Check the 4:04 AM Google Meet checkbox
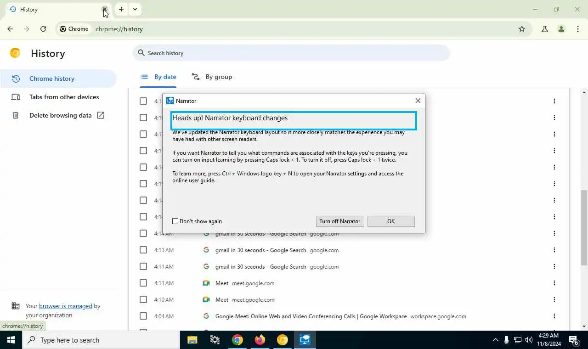The height and width of the screenshot is (349, 588). [143, 316]
